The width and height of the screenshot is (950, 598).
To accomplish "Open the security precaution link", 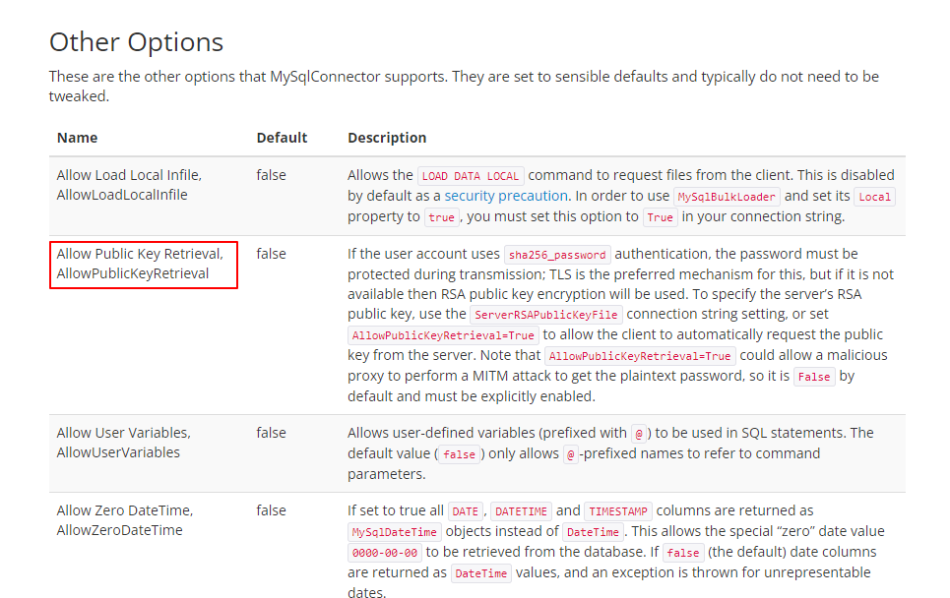I will (x=506, y=196).
